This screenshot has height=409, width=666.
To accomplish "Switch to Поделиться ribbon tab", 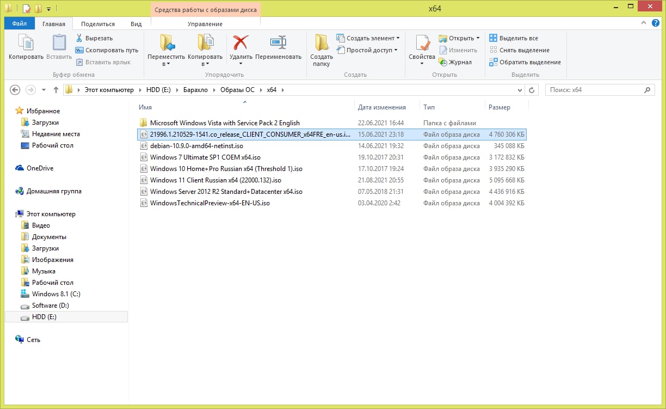I will click(98, 24).
